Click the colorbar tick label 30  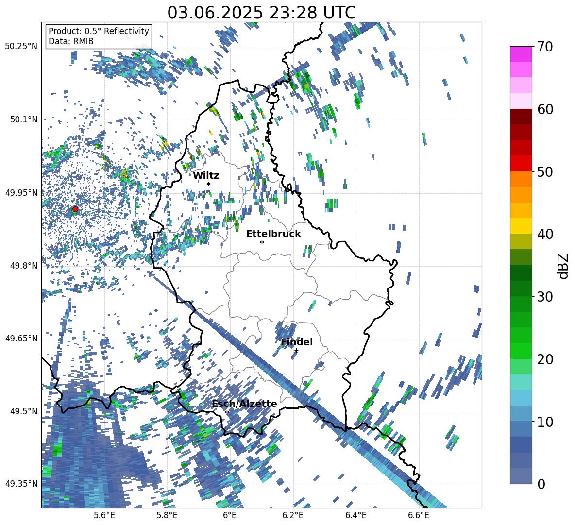(x=544, y=297)
